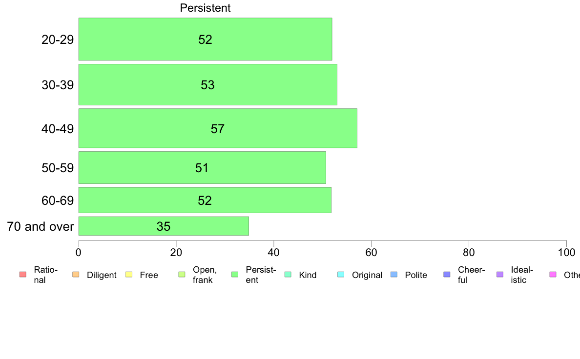Click the yellow Free legend swatch
Image resolution: width=580 pixels, height=359 pixels.
[x=129, y=274]
